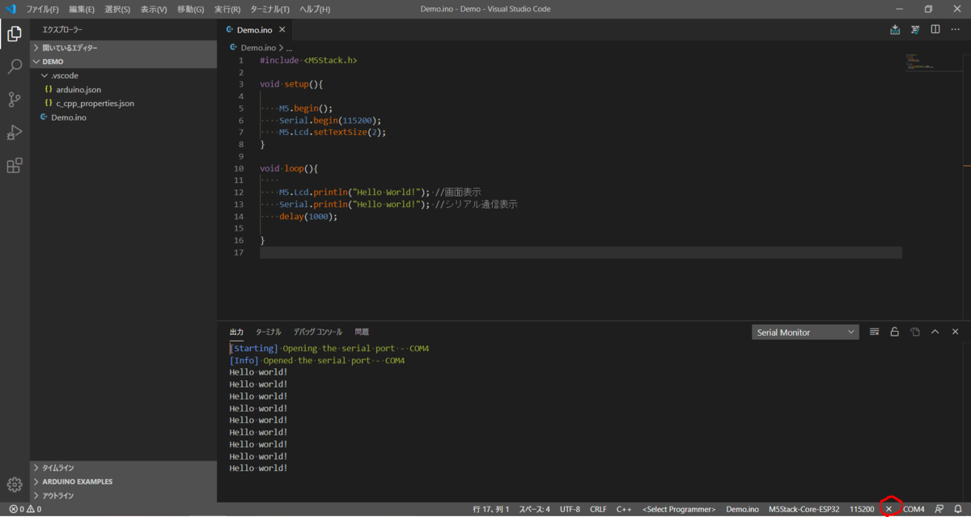Screen dimensions: 971x517
Task: Click the Arduino Upload icon in editor toolbar
Action: point(895,30)
